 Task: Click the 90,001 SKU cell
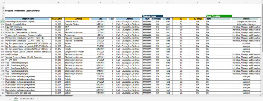tap(58, 22)
